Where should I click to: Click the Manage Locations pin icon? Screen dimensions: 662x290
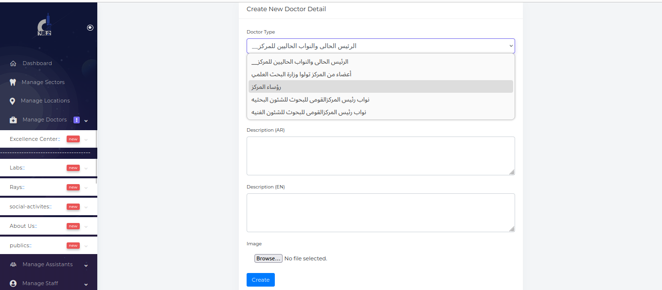tap(13, 101)
